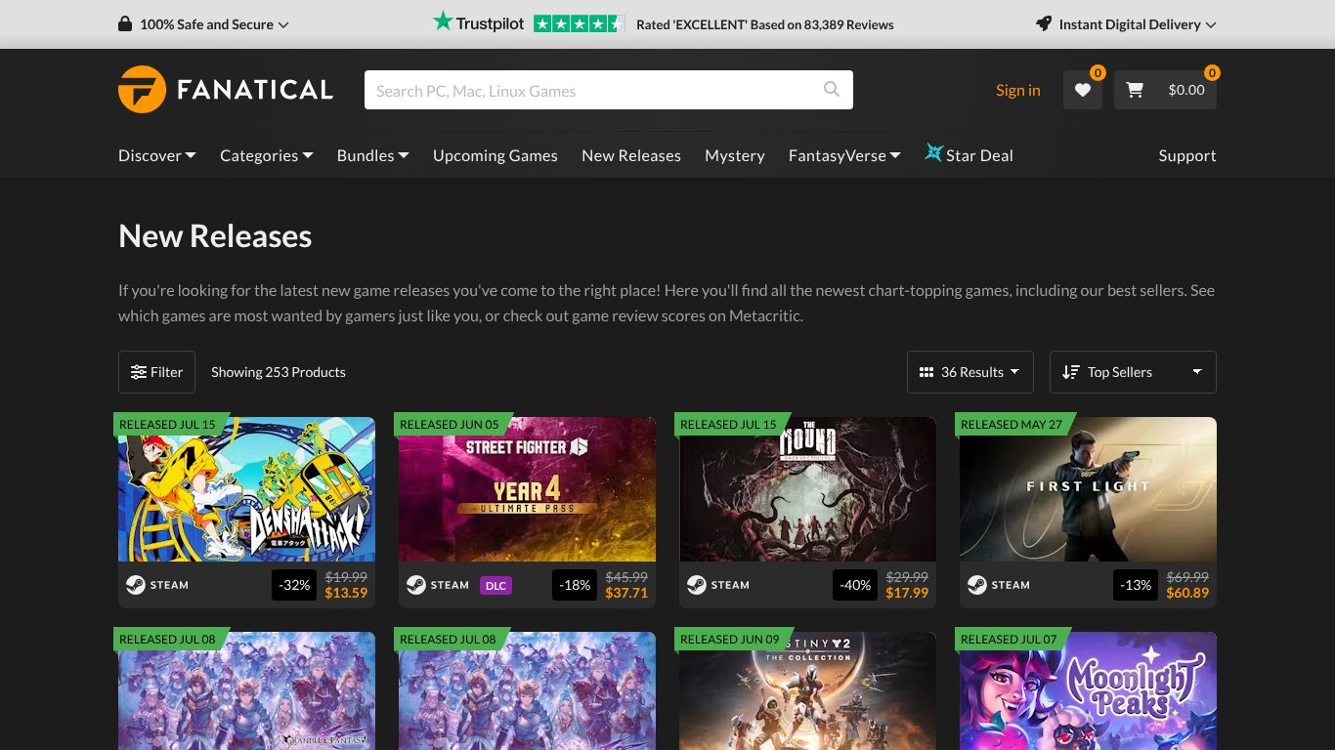Click the -32% discount badge

pyautogui.click(x=295, y=585)
